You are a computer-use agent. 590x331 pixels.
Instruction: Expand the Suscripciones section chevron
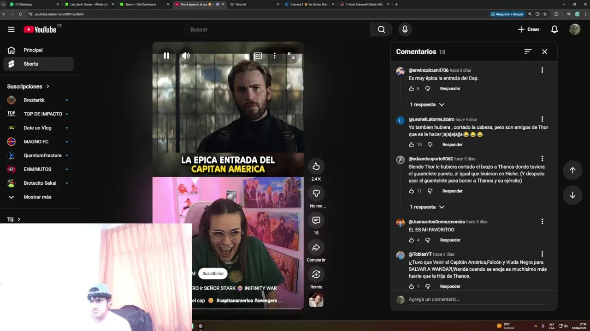tap(47, 86)
